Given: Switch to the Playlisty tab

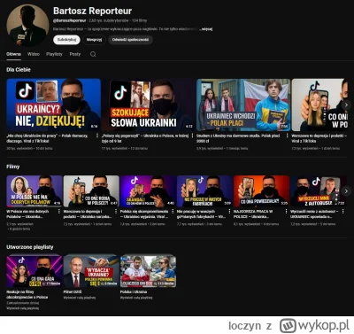Looking at the screenshot, I should (54, 54).
